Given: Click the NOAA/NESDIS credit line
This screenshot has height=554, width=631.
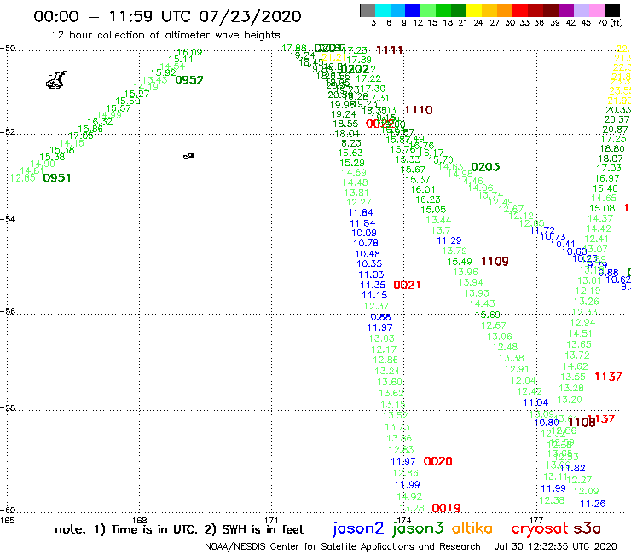Looking at the screenshot, I should click(x=343, y=547).
